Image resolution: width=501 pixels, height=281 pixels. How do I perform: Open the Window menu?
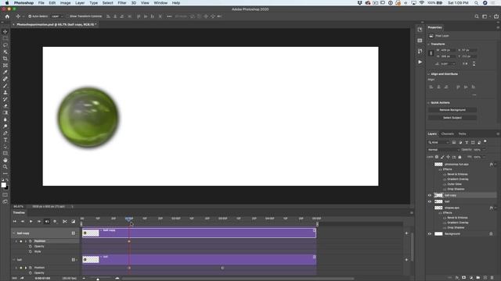pos(160,3)
